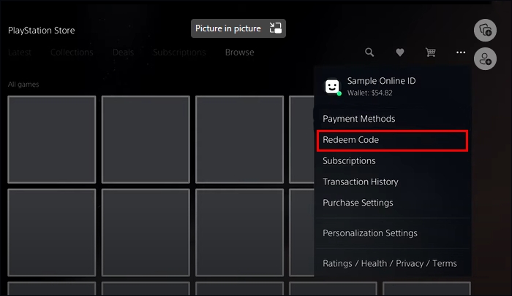Viewport: 512px width, 296px height.
Task: Click the Picture in picture button
Action: coord(227,28)
